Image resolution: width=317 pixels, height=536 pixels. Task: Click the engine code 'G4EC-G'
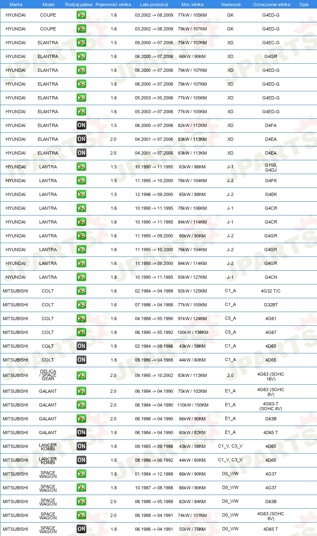pyautogui.click(x=271, y=43)
